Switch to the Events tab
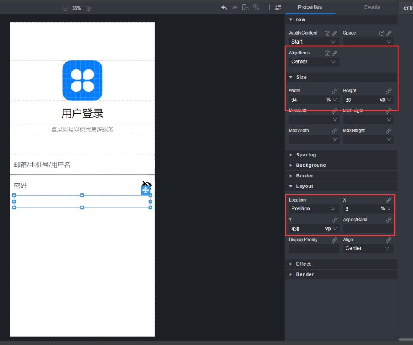 pos(372,7)
